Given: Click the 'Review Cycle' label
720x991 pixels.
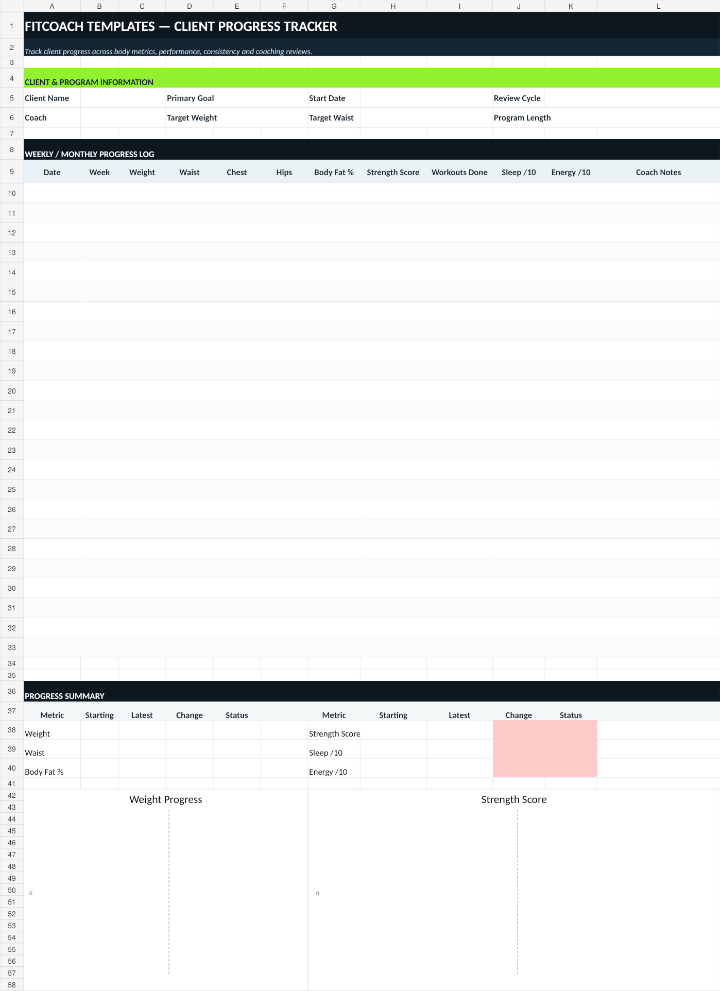Looking at the screenshot, I should pos(517,98).
